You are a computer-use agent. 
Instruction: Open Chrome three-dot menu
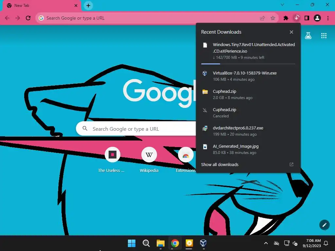click(328, 18)
